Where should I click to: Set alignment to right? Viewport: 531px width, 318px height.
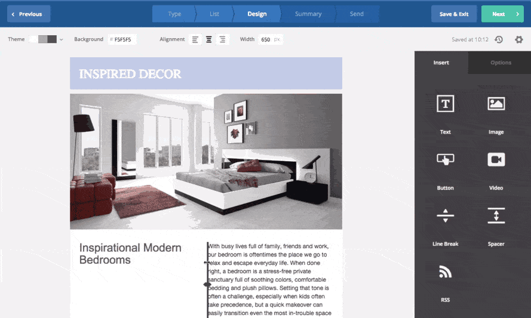pos(223,39)
